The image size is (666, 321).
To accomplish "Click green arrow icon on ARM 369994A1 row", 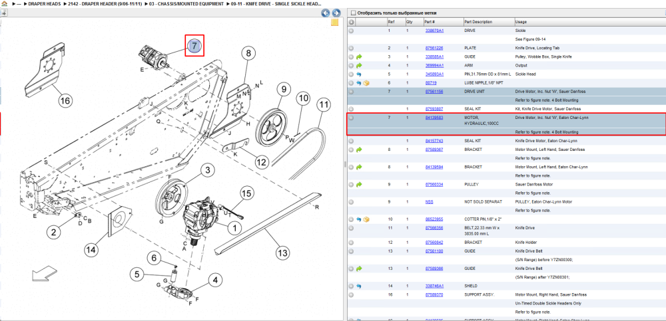I will pos(359,66).
